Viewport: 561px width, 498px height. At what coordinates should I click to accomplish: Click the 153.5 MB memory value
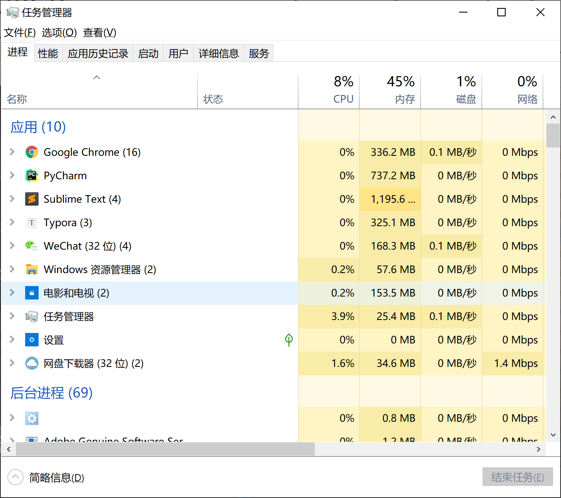[393, 293]
